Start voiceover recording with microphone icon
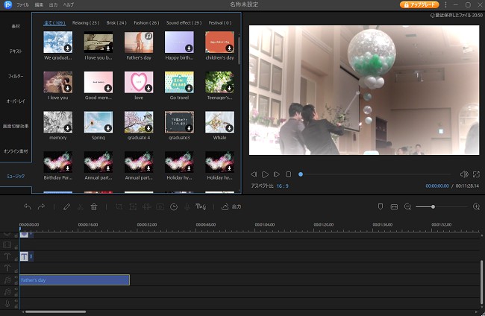Image resolution: width=485 pixels, height=316 pixels. (x=187, y=206)
